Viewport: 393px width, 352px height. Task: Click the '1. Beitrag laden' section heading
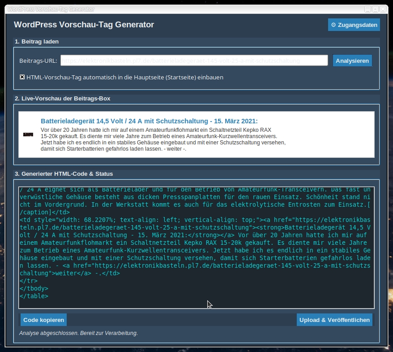point(37,42)
